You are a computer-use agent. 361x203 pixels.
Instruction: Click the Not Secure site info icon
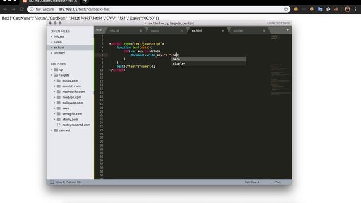pyautogui.click(x=32, y=9)
